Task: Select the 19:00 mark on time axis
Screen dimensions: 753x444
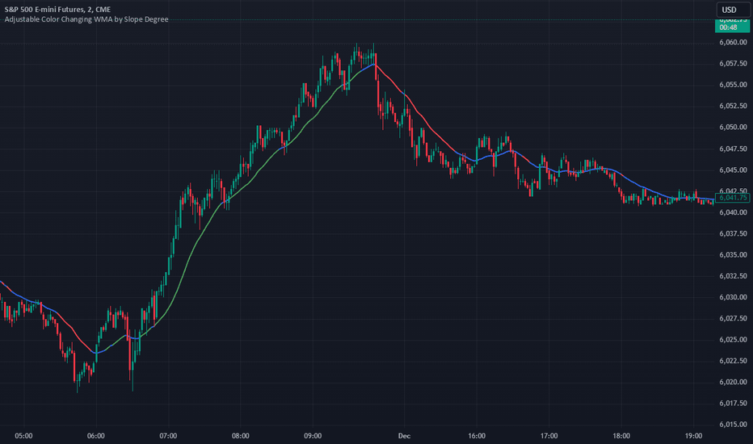Action: (x=693, y=436)
